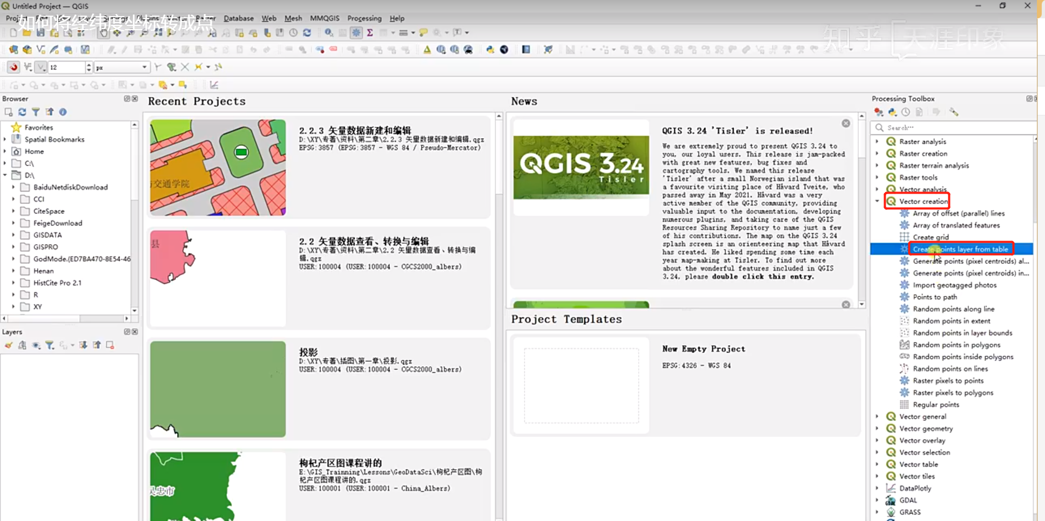1045x521 pixels.
Task: Click the Browser panel horizontal scrollbar
Action: tap(65, 319)
